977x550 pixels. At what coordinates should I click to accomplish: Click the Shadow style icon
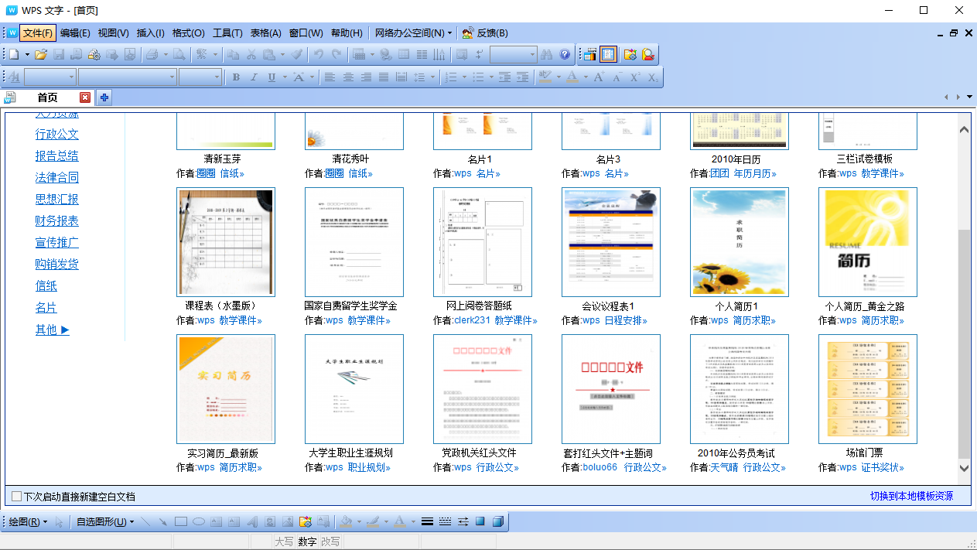point(480,521)
